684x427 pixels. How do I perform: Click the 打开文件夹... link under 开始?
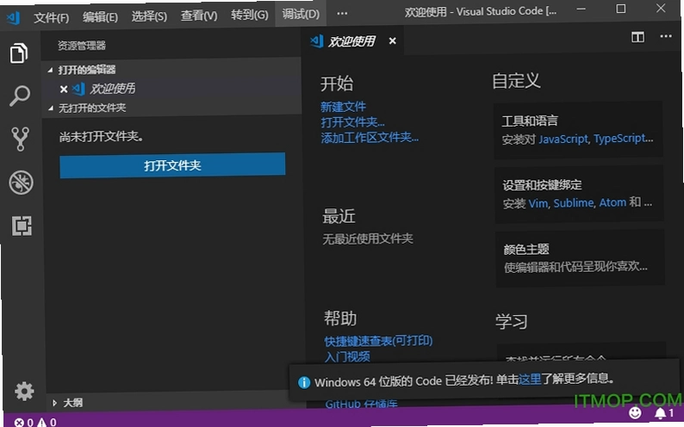352,122
